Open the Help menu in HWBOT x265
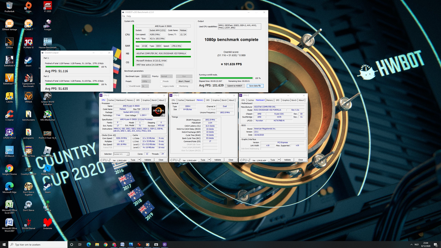Image resolution: width=441 pixels, height=248 pixels. tap(129, 16)
